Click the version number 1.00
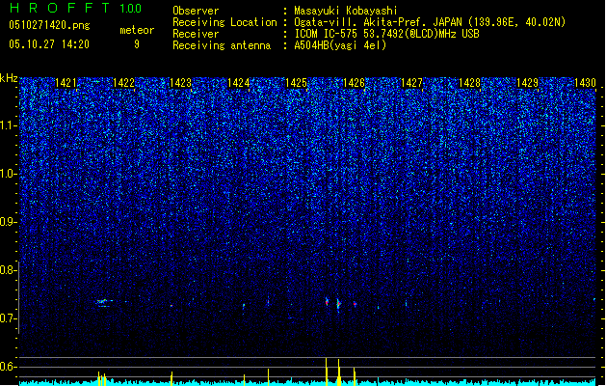 pyautogui.click(x=131, y=8)
